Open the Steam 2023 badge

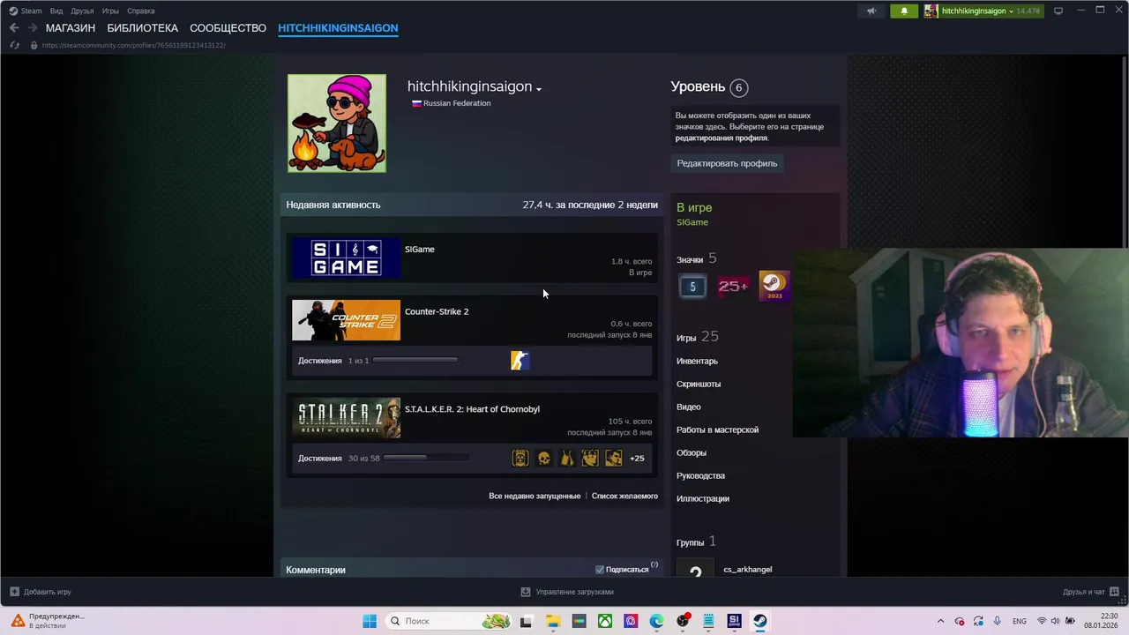click(774, 286)
